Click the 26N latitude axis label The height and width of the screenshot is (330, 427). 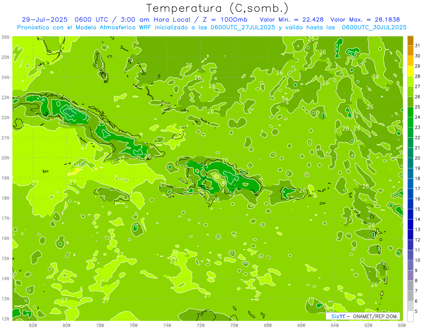click(5, 37)
